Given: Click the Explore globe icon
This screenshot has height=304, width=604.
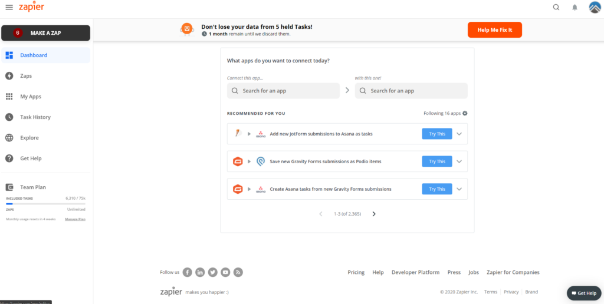Looking at the screenshot, I should 9,138.
